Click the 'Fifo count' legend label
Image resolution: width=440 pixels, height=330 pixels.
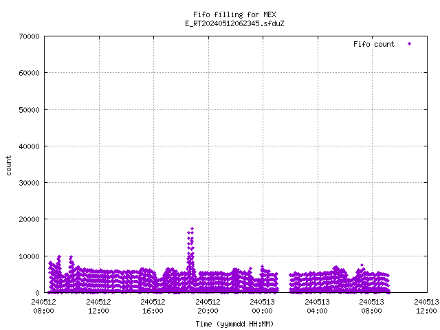[x=374, y=44]
